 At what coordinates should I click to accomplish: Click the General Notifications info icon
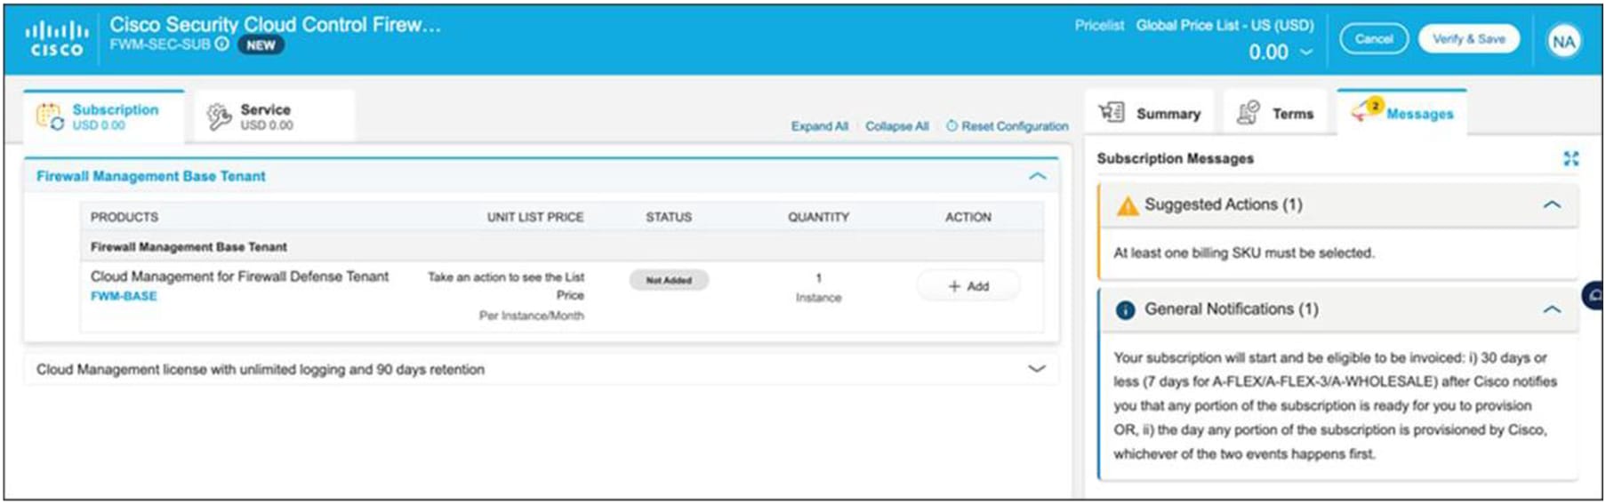tap(1125, 310)
